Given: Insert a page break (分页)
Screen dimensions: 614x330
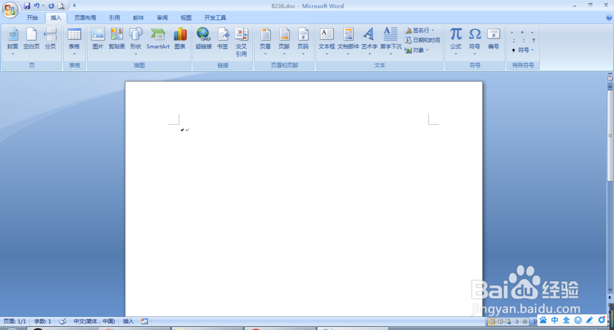Looking at the screenshot, I should pyautogui.click(x=50, y=39).
